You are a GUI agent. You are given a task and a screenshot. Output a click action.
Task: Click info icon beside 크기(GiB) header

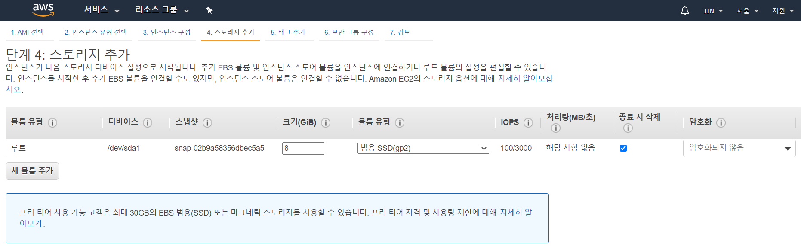coord(326,123)
